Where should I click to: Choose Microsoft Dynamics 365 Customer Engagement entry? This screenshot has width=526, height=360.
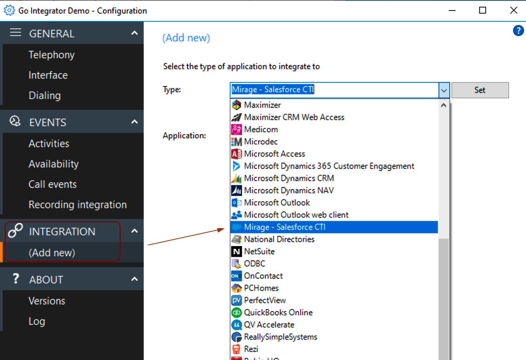pos(334,166)
